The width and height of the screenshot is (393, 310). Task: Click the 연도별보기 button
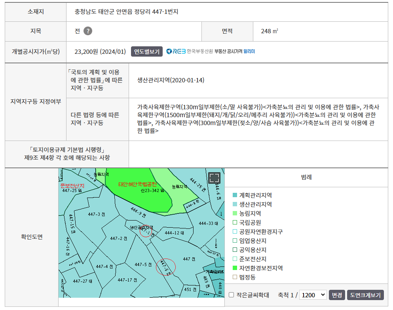pos(146,51)
